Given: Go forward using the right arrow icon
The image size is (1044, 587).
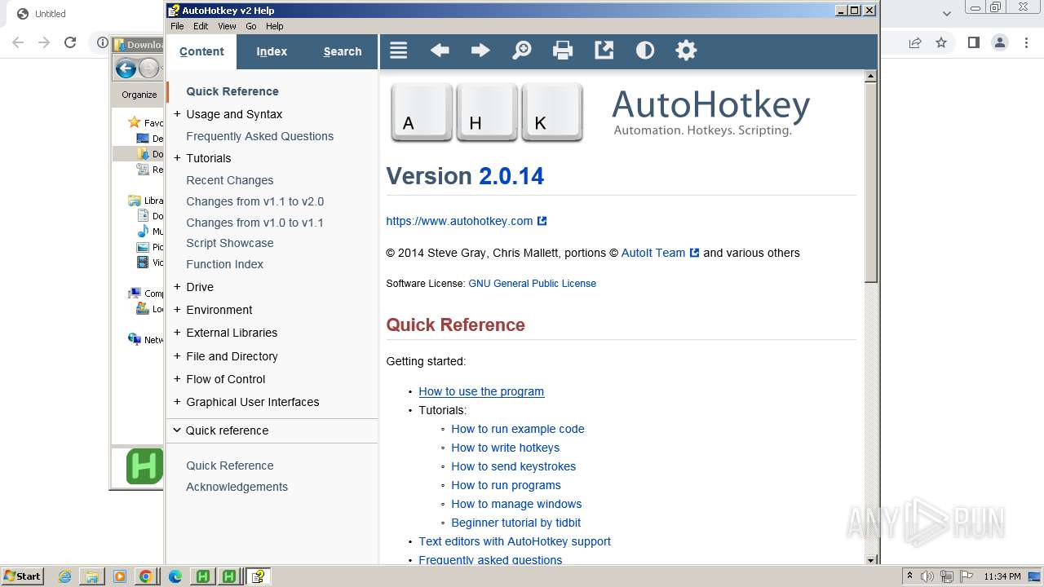Looking at the screenshot, I should click(x=480, y=51).
